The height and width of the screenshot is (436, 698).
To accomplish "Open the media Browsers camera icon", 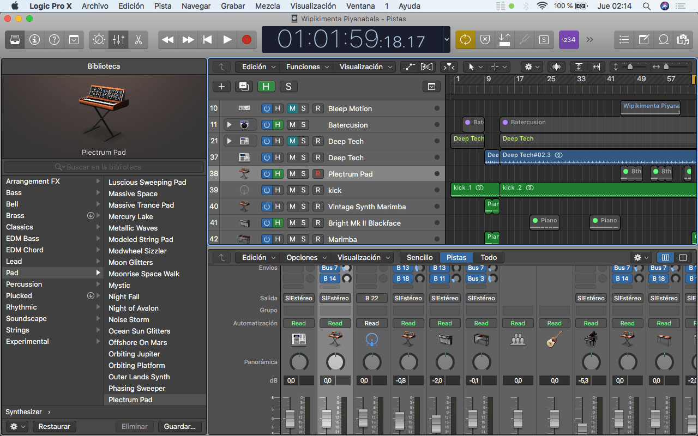I will point(682,40).
